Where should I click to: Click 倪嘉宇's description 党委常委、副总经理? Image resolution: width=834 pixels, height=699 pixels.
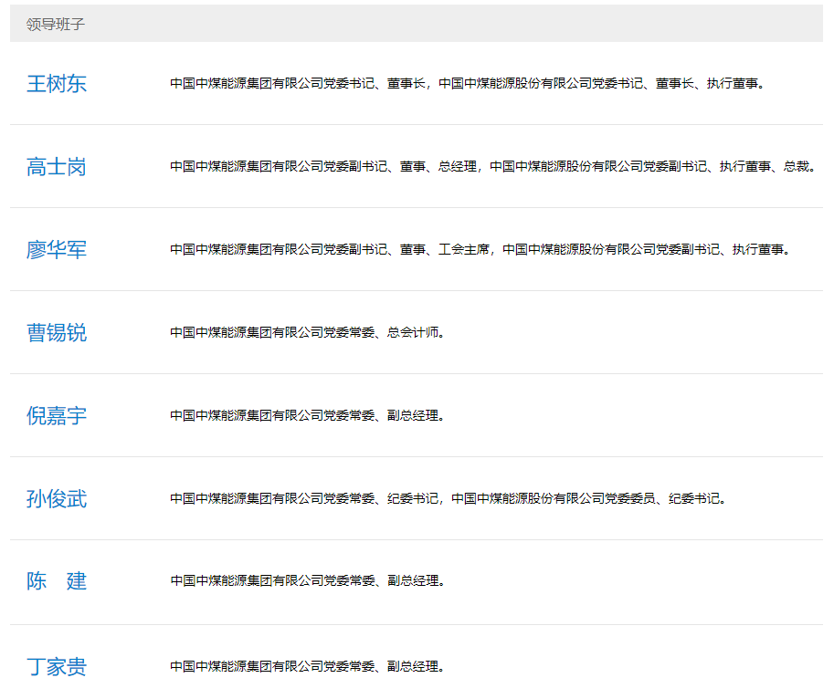(x=308, y=415)
